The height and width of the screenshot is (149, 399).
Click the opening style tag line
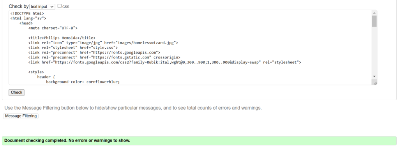coord(36,72)
